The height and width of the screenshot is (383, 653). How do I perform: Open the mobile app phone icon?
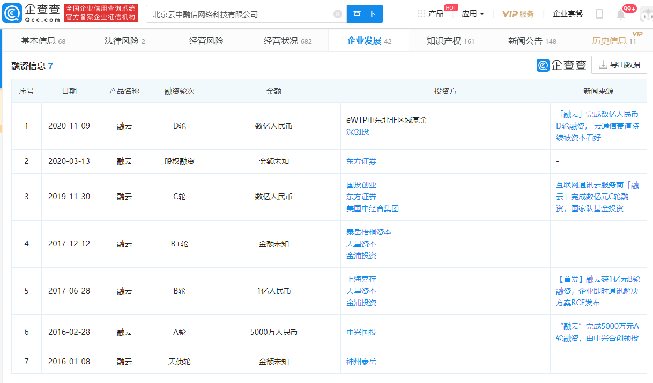(599, 14)
